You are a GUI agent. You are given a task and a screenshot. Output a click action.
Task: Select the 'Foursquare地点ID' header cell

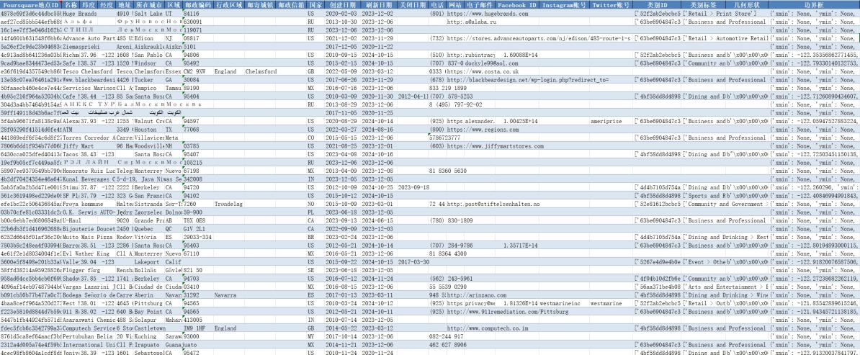tap(31, 5)
